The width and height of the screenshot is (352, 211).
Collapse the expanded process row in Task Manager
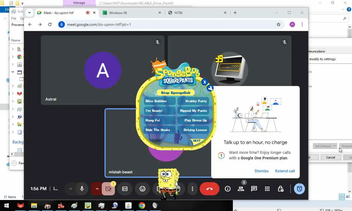coord(13,72)
